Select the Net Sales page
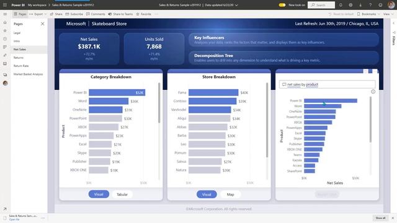397x223 pixels. point(29,50)
